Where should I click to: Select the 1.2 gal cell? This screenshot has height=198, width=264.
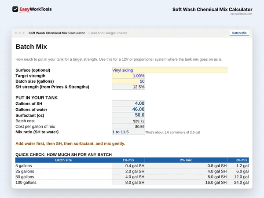[x=238, y=166]
